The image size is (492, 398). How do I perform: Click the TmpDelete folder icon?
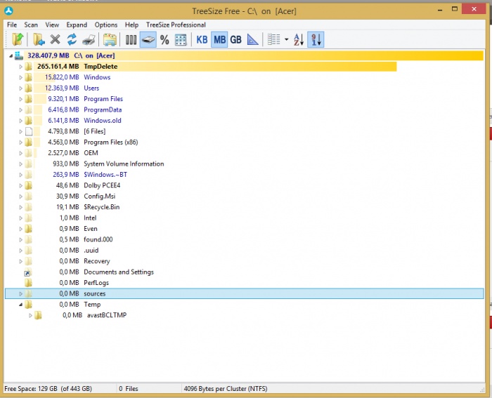[29, 67]
